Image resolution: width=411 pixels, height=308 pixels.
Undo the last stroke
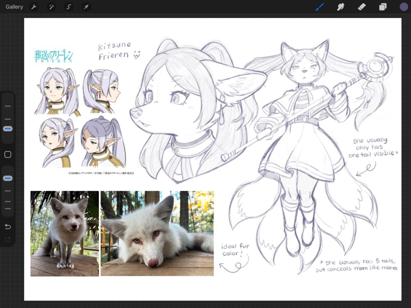[8, 226]
